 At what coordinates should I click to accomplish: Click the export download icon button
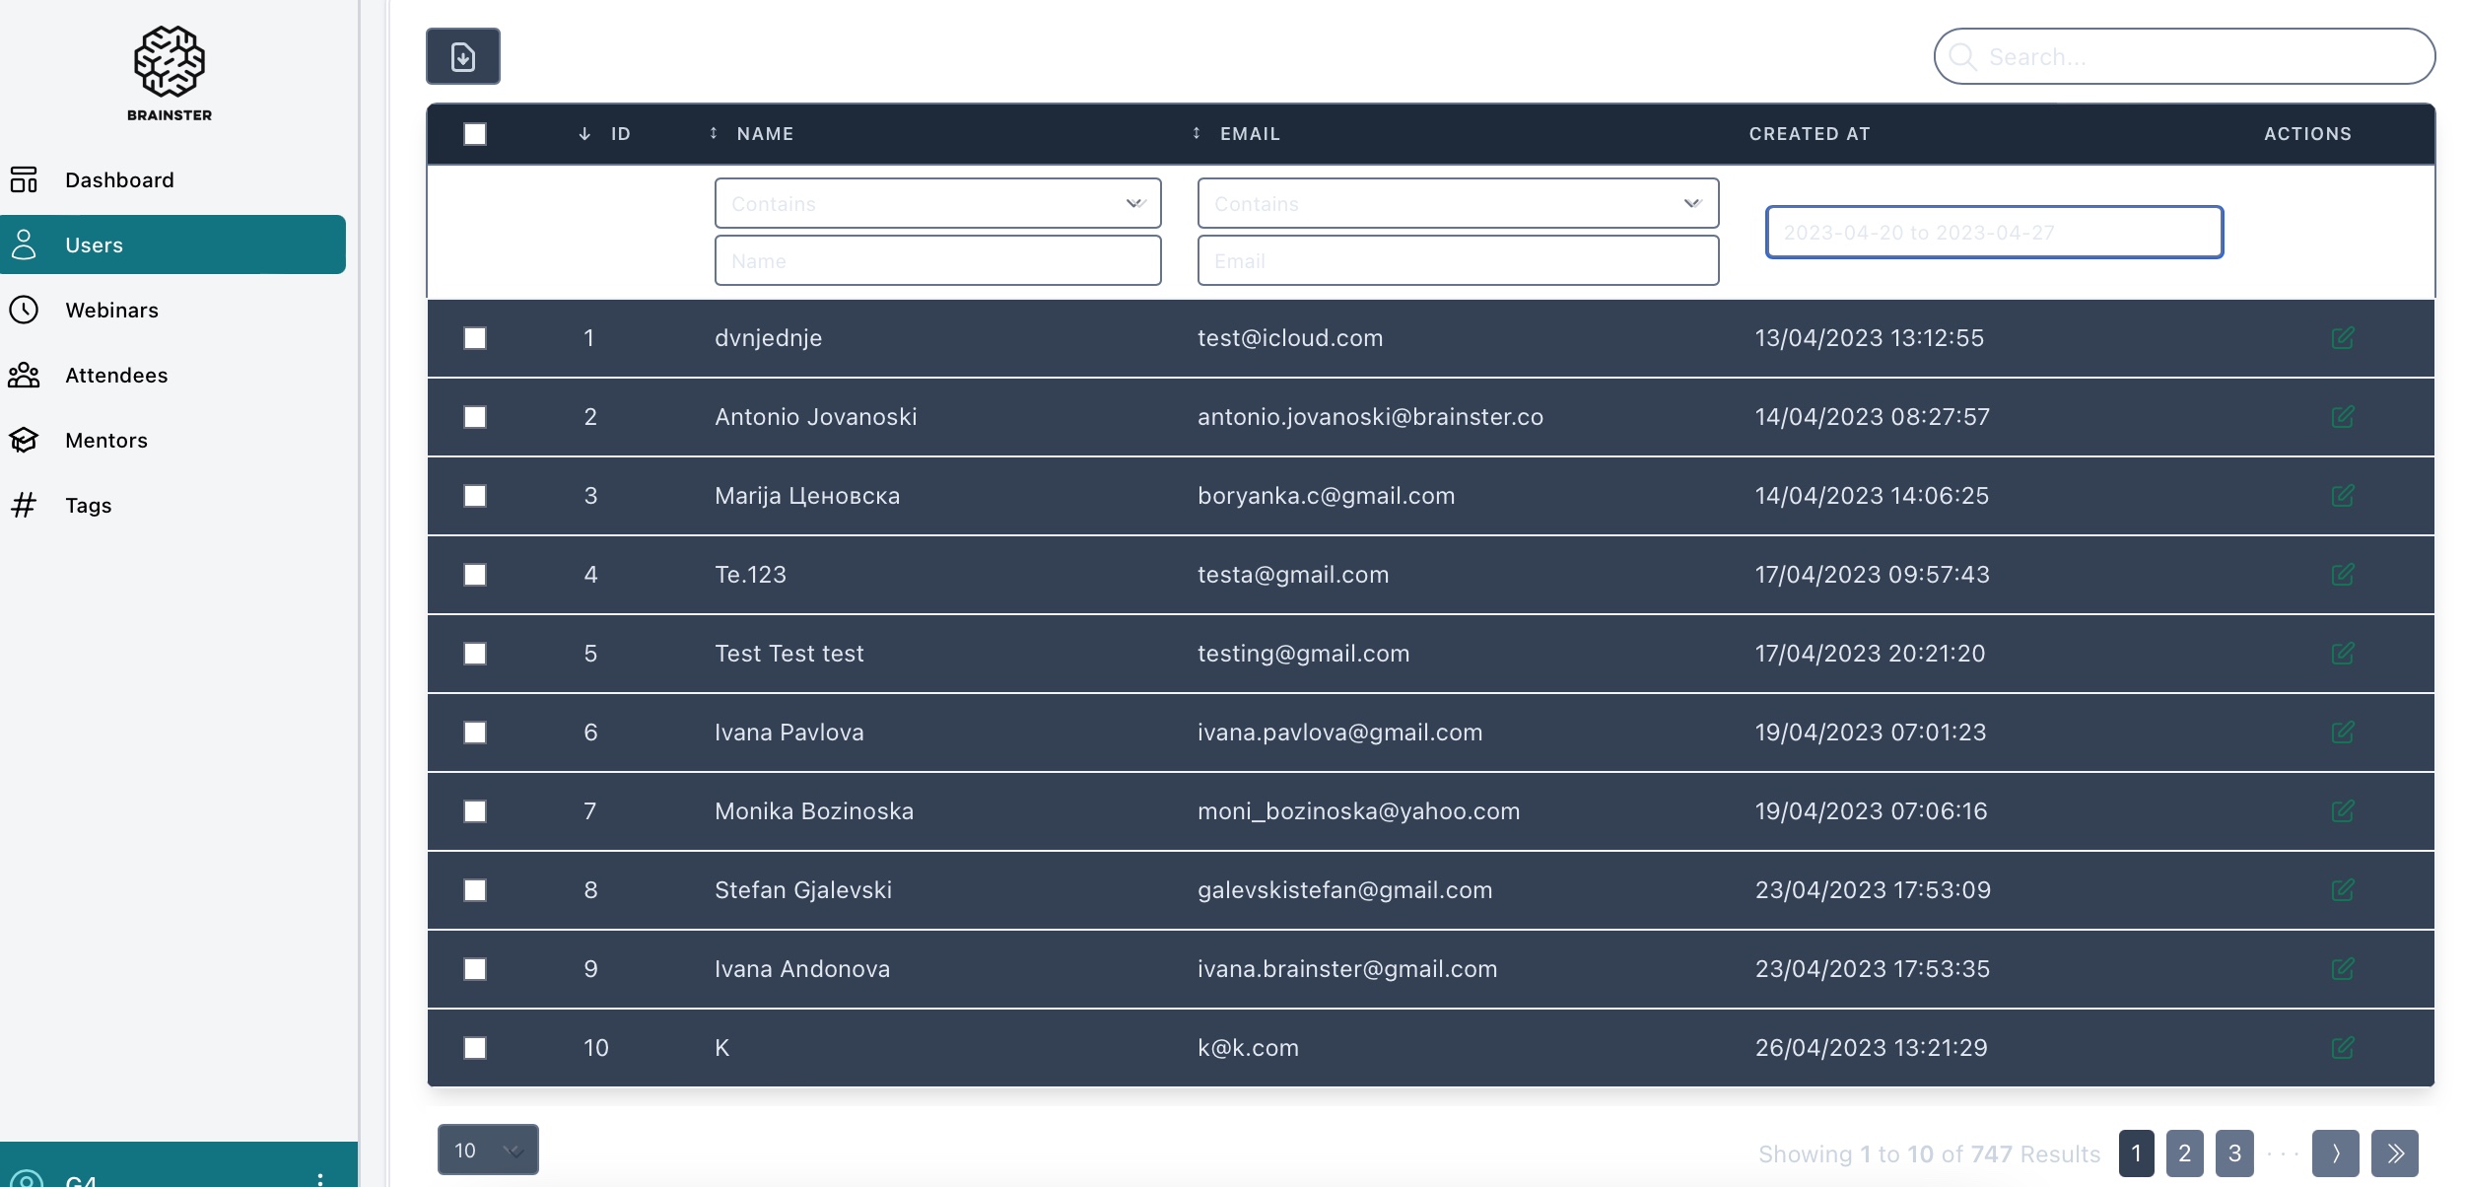(462, 57)
